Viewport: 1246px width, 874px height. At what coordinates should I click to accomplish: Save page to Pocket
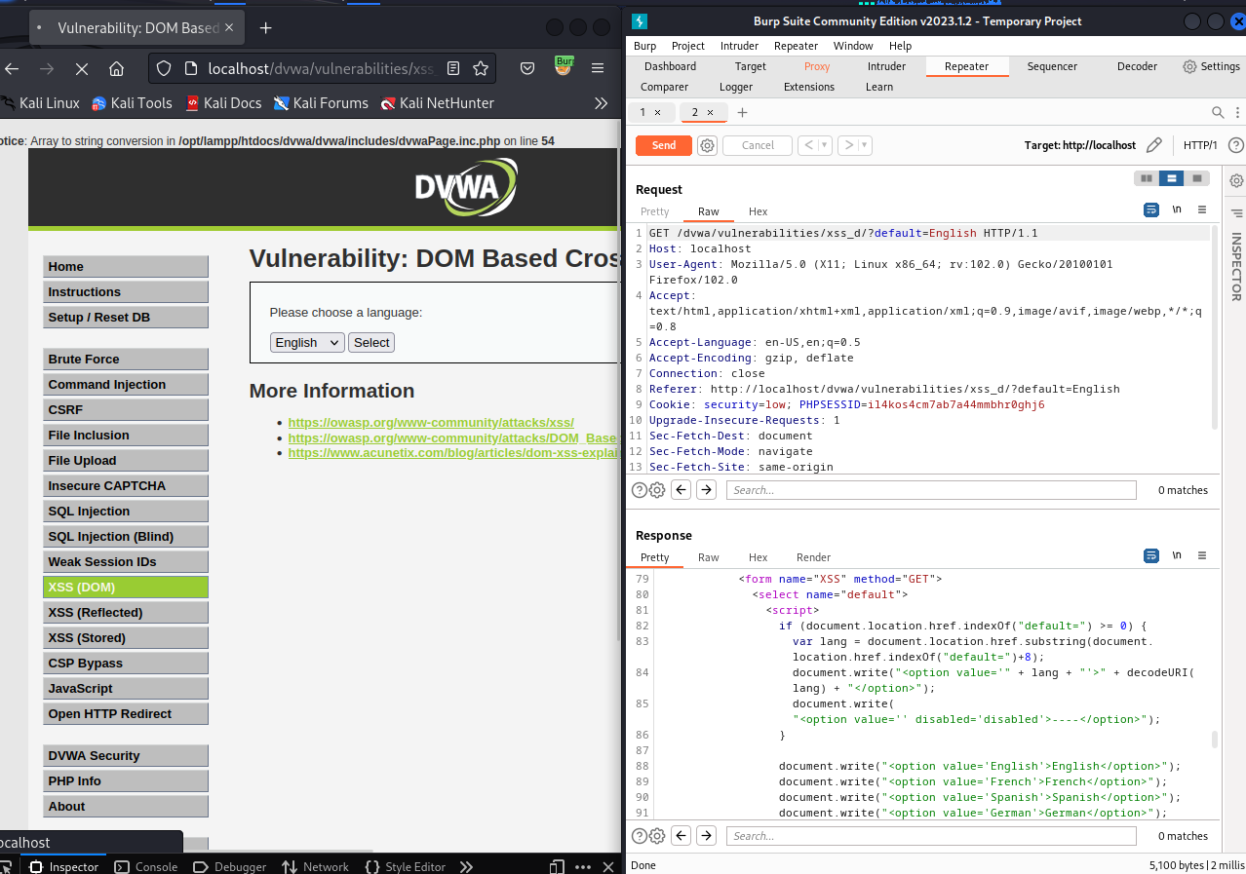tap(526, 69)
